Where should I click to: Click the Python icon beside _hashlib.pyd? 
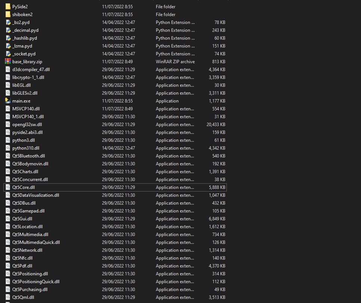click(8, 38)
